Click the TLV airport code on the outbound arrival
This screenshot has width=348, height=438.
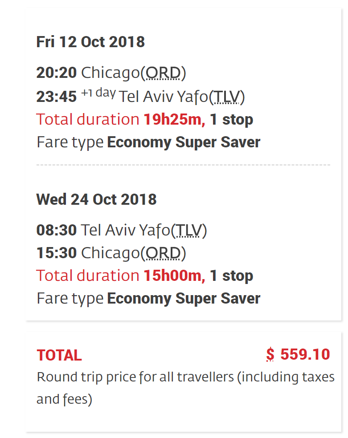click(227, 97)
